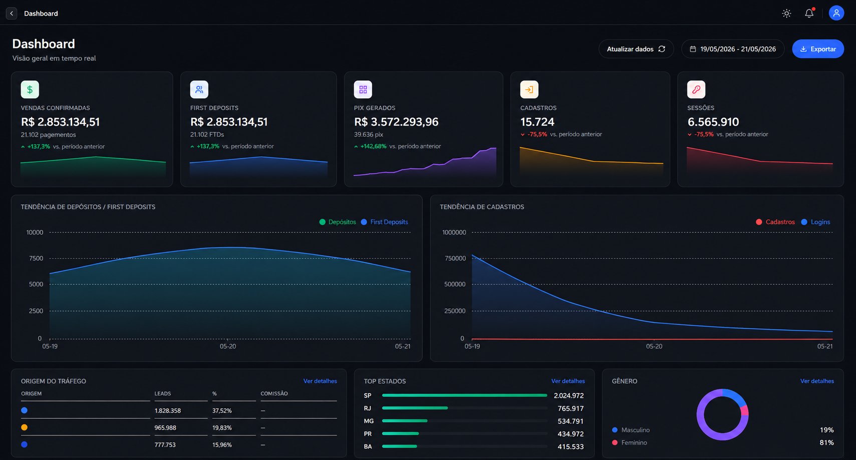This screenshot has height=460, width=856.
Task: Click the 765.917 value for RJ
Action: click(570, 408)
